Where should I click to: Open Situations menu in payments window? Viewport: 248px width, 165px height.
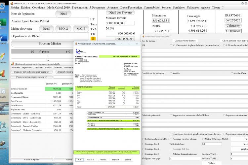click(39, 68)
